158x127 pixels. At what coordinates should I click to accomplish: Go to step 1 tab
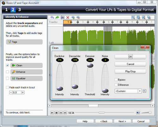(7, 10)
